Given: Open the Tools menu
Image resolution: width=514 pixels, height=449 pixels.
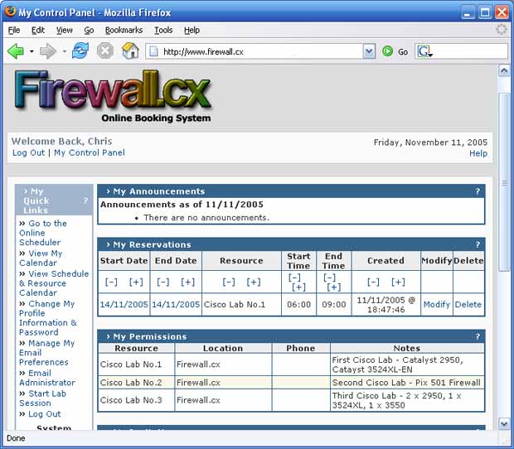Looking at the screenshot, I should tap(163, 30).
